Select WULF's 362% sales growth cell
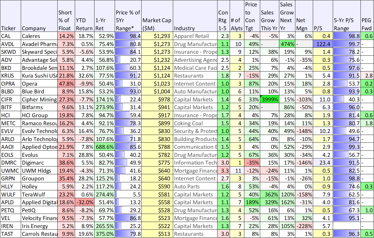 coord(269,195)
